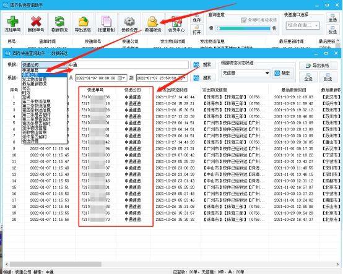The height and width of the screenshot is (274, 343).
Task: Click the 导出表格 folder icon in main toolbar
Action: [83, 24]
